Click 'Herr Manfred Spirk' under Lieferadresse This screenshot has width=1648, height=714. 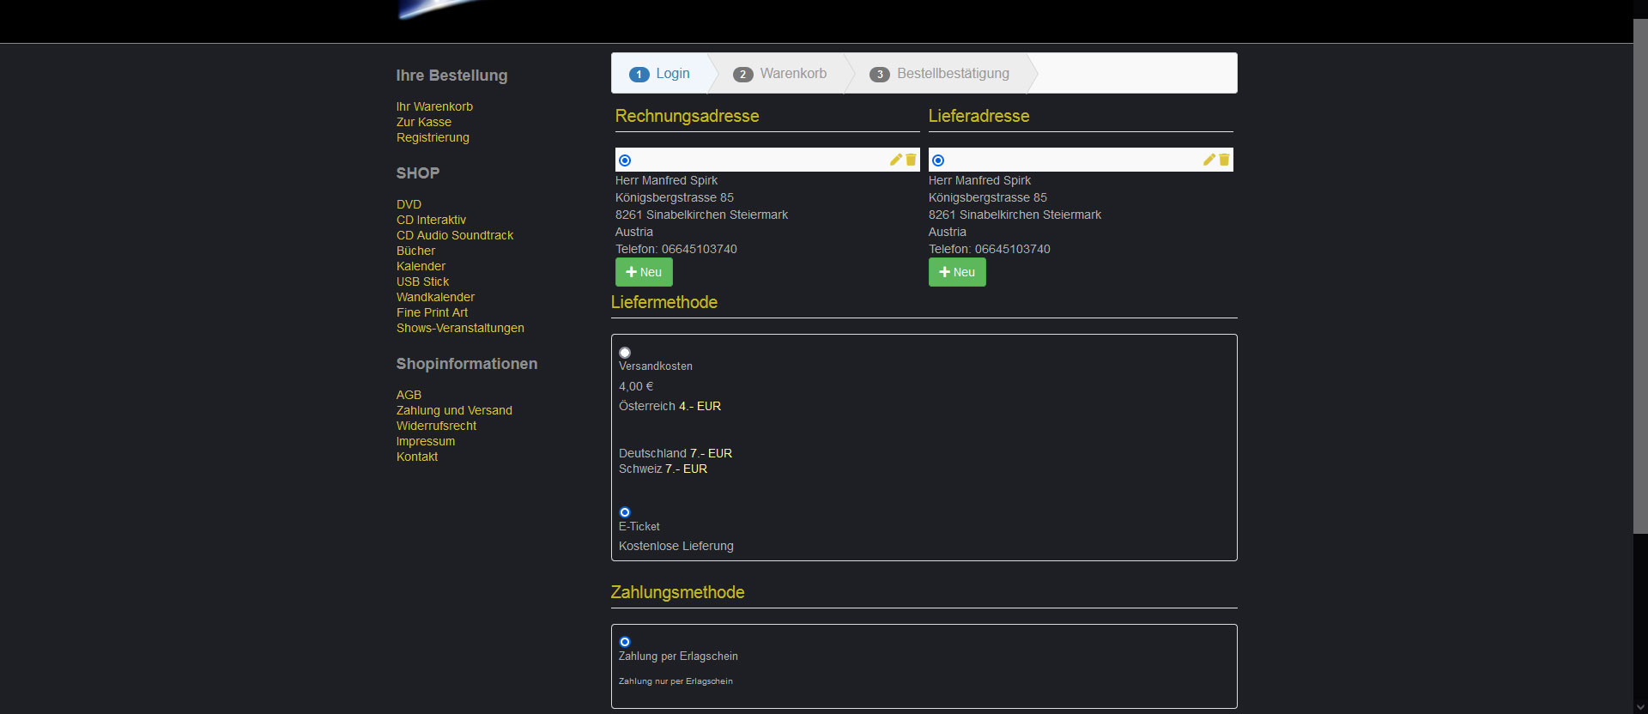(979, 180)
